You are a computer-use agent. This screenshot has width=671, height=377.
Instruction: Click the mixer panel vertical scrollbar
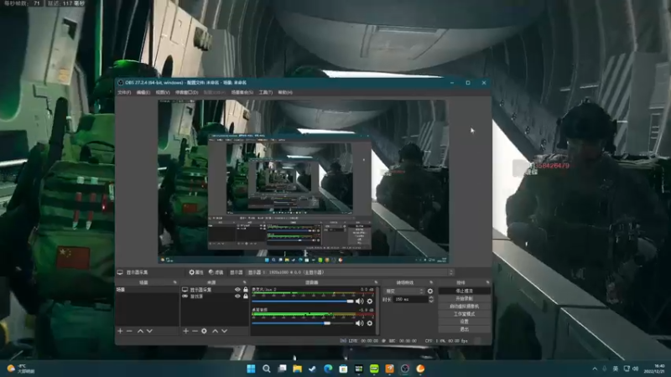pos(377,310)
